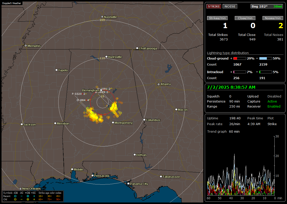The width and height of the screenshot is (287, 204).
Task: Toggle the STRIKE indicator button
Action: pyautogui.click(x=214, y=6)
